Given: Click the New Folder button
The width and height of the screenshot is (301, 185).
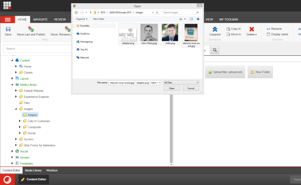Looking at the screenshot, I should coord(260,72).
